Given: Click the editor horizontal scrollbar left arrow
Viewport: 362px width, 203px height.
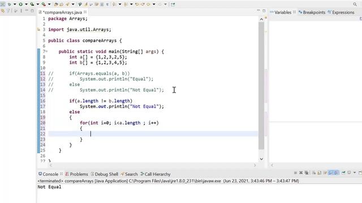Looking at the screenshot, I should click(x=51, y=165).
